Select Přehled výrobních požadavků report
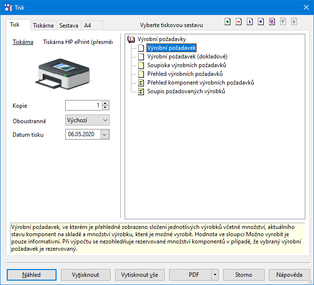Viewport: 314px width, 285px height. point(185,74)
